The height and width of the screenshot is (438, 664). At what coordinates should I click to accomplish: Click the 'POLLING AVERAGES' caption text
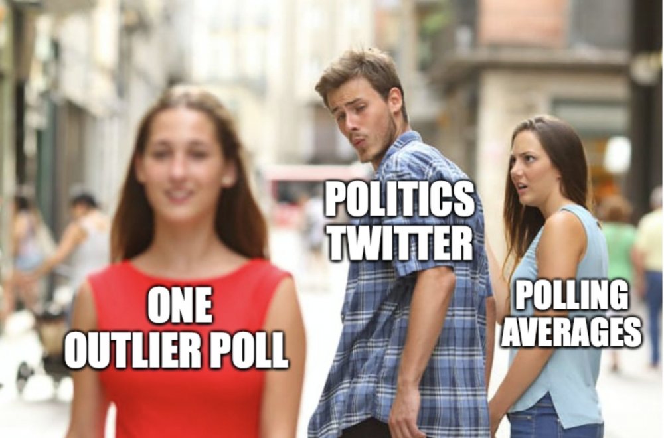click(x=571, y=314)
